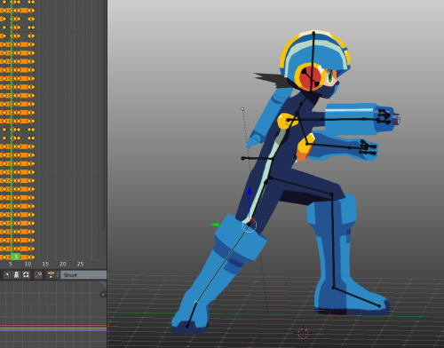Image resolution: width=444 pixels, height=348 pixels.
Task: Toggle the only-selected arrow filter icon
Action: (x=7, y=275)
